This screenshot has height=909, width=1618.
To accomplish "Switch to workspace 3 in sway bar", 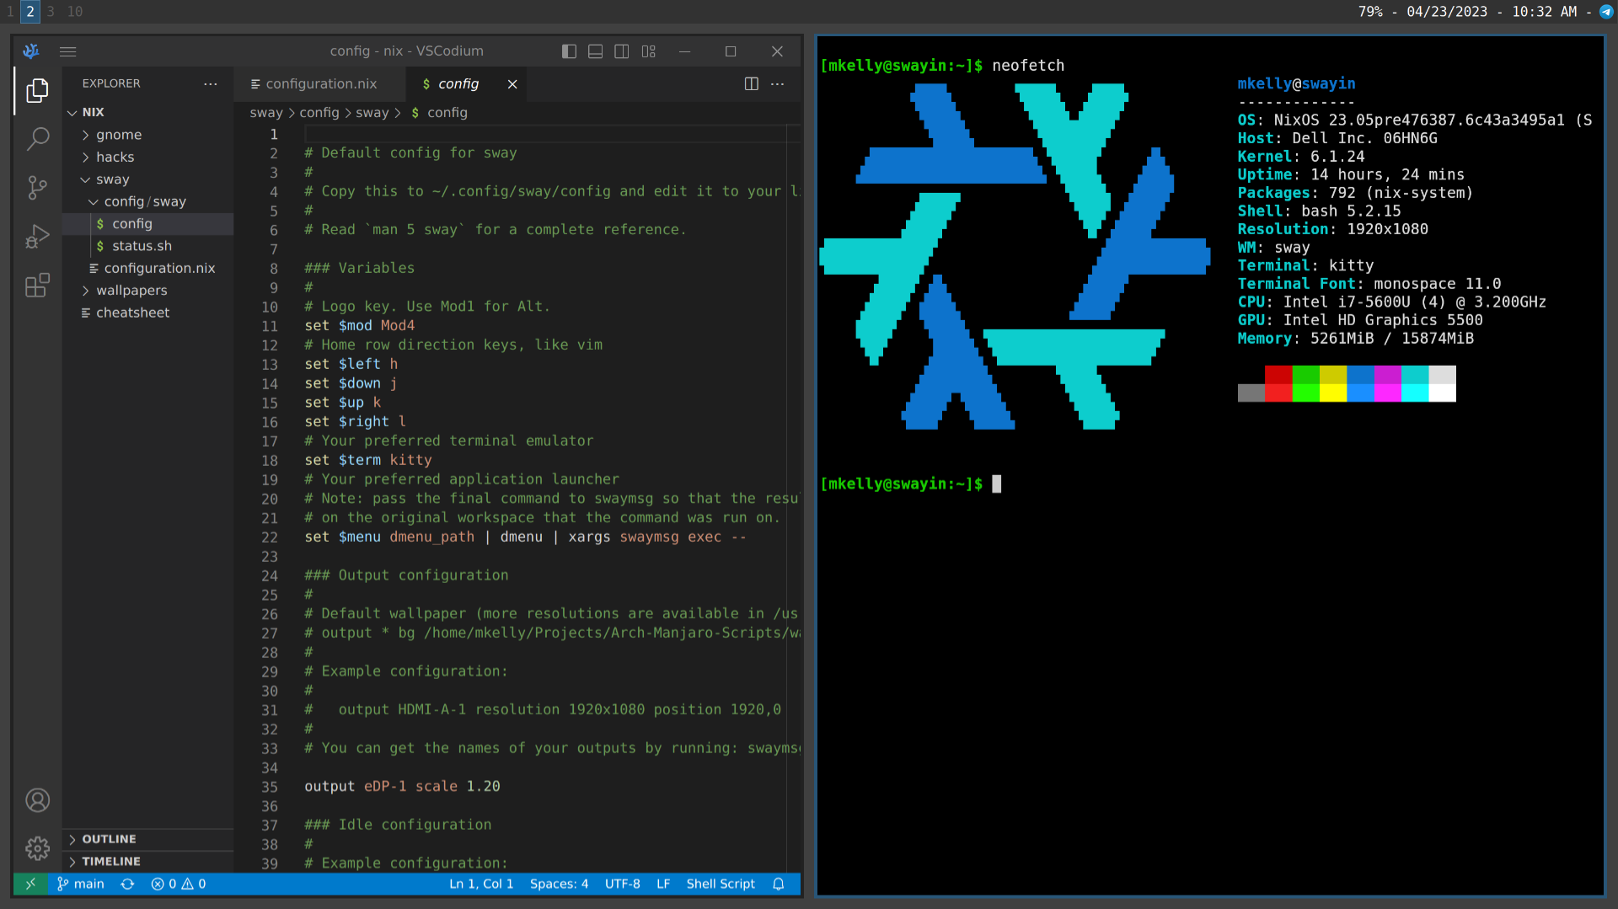I will pyautogui.click(x=51, y=12).
